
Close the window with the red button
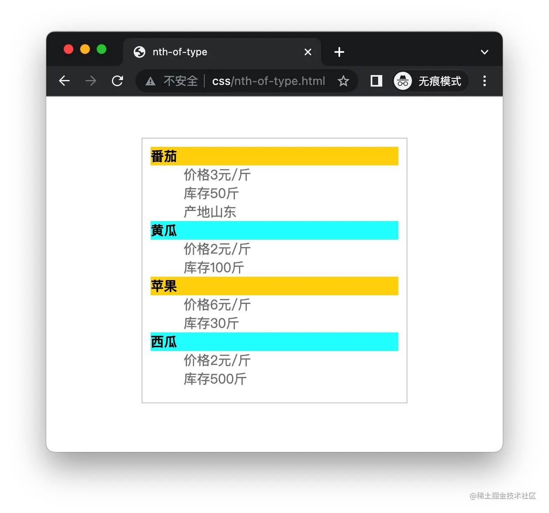click(69, 49)
